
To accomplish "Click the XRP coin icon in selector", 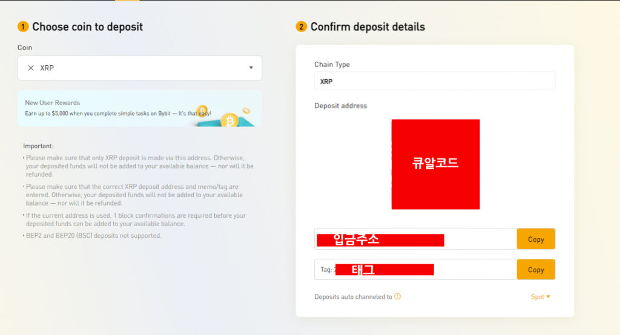I will click(x=31, y=68).
